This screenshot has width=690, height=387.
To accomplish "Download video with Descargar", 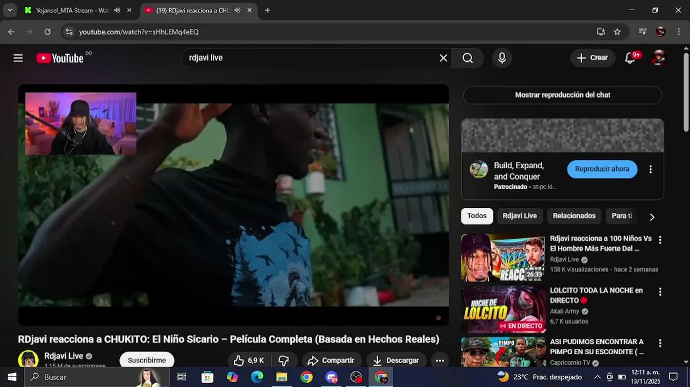I will [396, 360].
